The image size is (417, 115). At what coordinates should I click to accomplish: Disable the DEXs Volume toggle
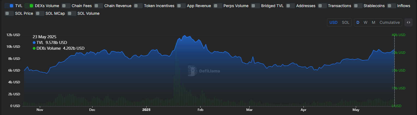29,6
